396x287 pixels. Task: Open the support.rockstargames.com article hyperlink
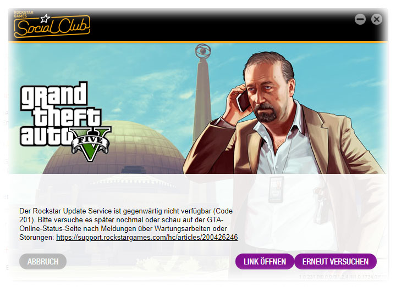click(147, 238)
